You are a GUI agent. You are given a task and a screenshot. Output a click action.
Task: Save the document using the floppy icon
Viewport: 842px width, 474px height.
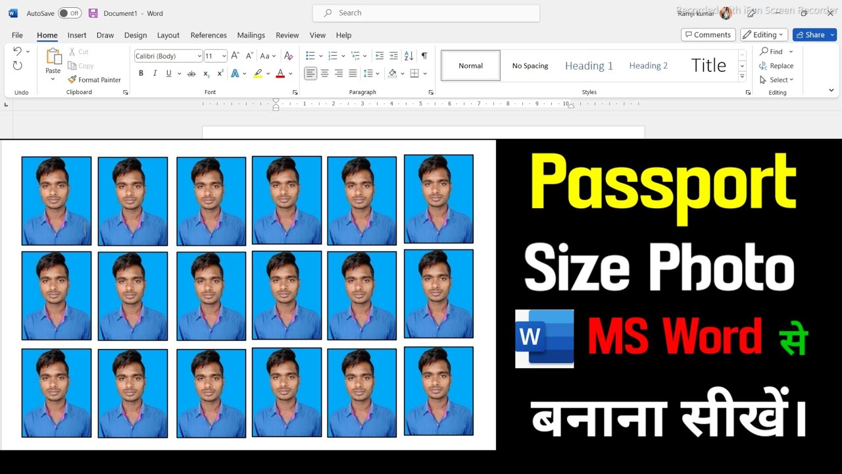[93, 13]
